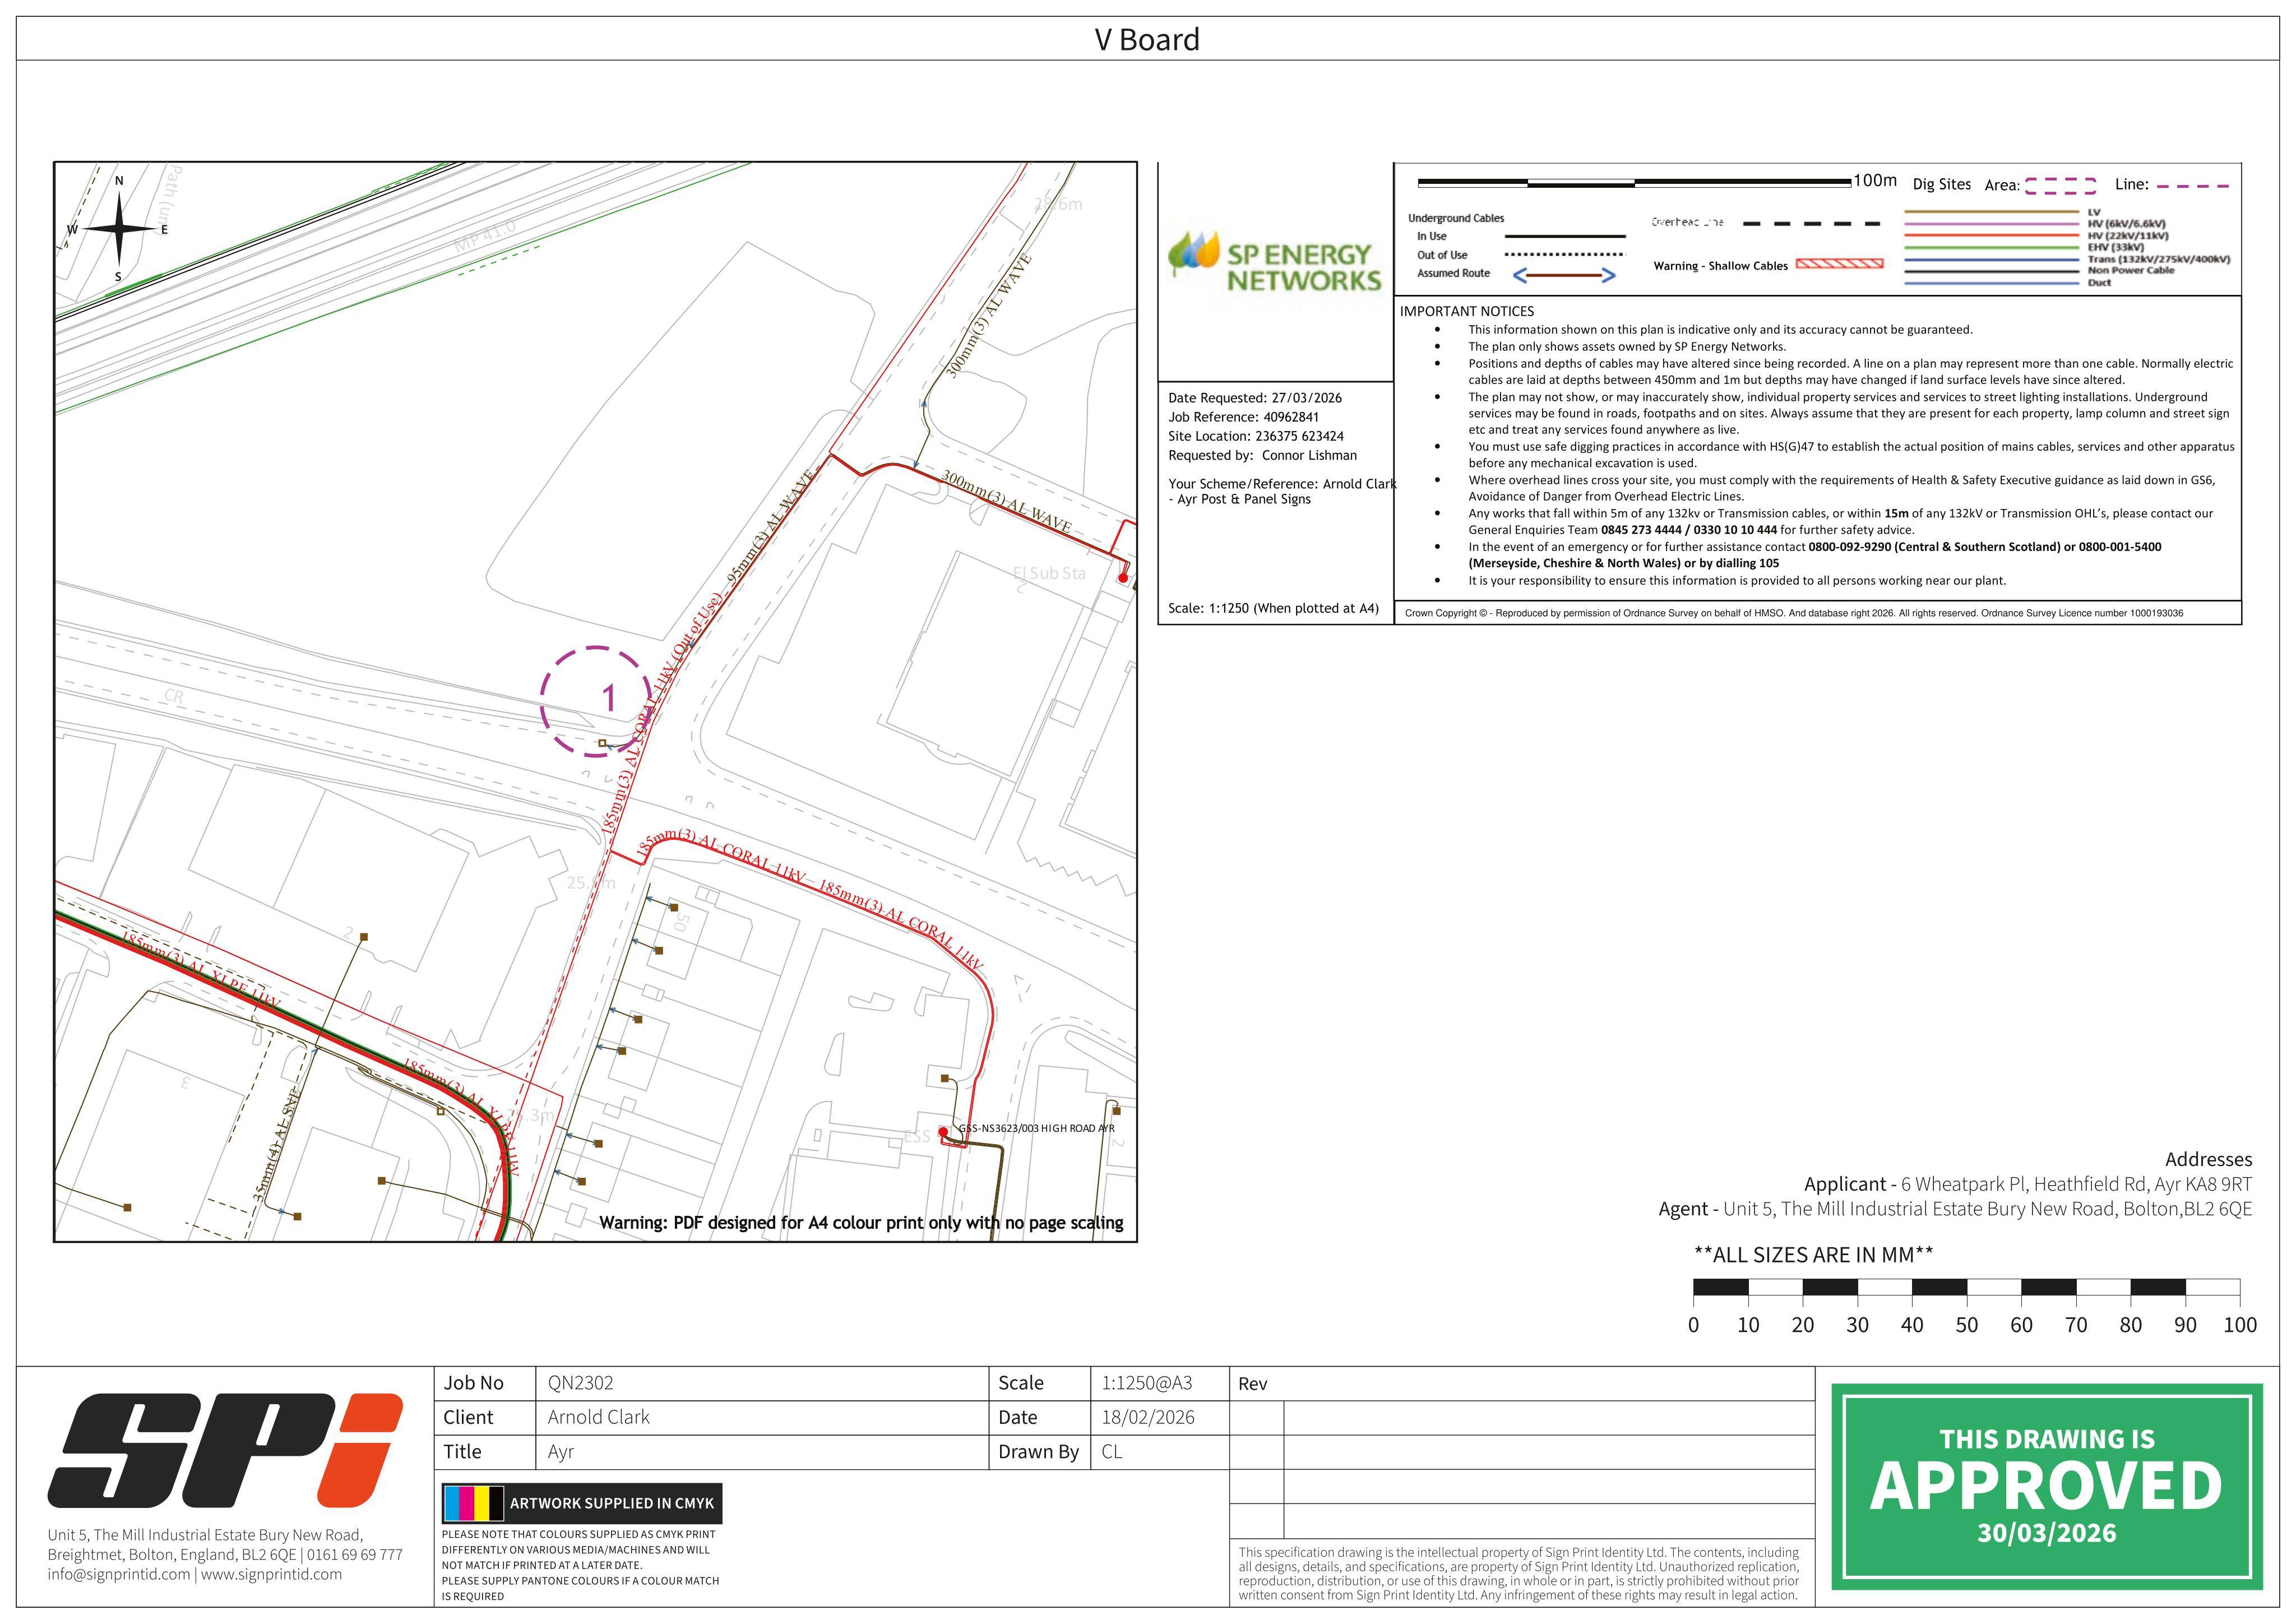Click the red GSS-NS3623/003 substation dot
Screen dimensions: 2296x1624
click(942, 1132)
